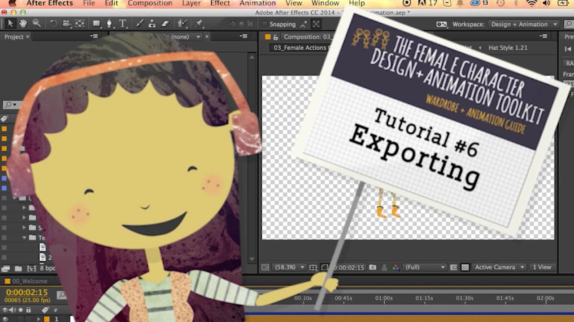Open the Composition panel options menu

544,36
